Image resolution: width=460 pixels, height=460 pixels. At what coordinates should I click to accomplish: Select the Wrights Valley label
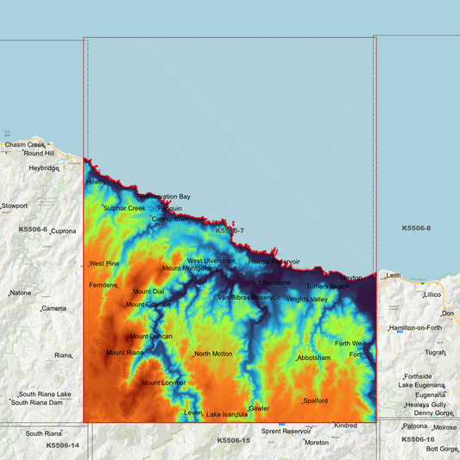click(307, 299)
